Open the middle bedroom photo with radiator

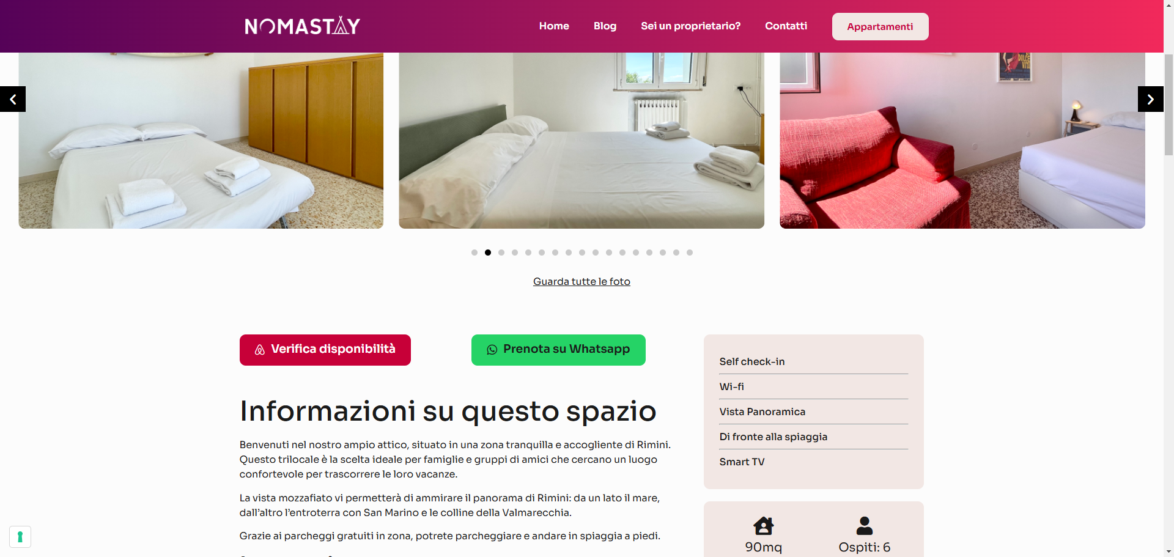(x=581, y=141)
